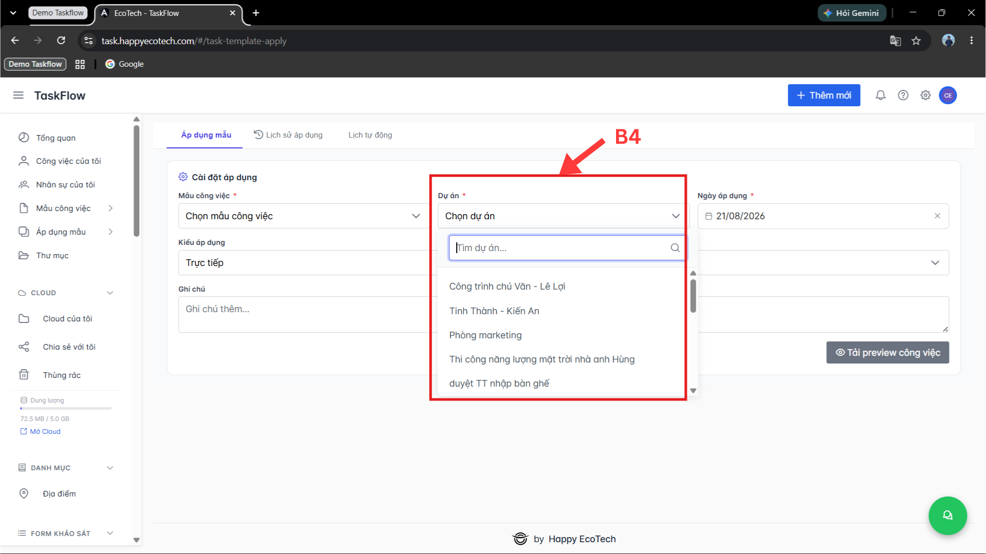Viewport: 986px width, 554px height.
Task: Open the browser profile avatar
Action: click(948, 41)
